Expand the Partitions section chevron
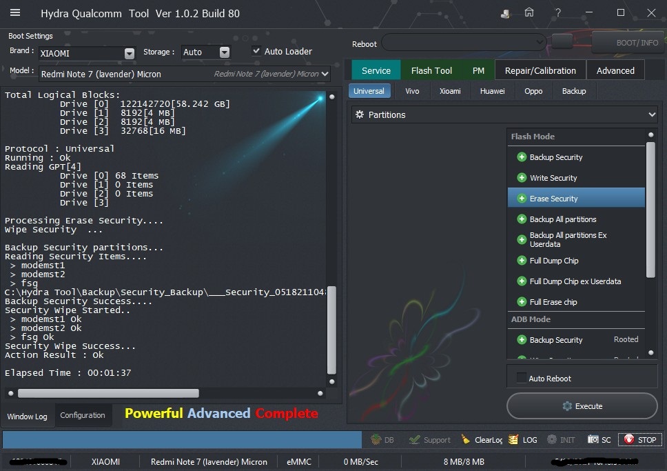Viewport: 667px width, 471px height. [652, 114]
